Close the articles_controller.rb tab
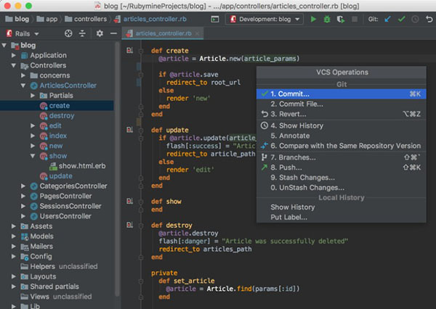Viewport: 436px width, 309px height. click(x=197, y=33)
